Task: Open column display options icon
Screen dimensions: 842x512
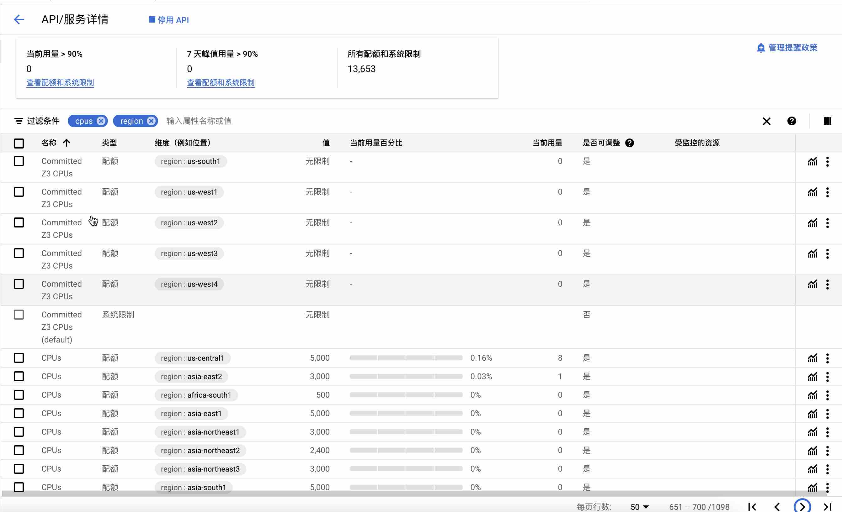Action: point(827,121)
